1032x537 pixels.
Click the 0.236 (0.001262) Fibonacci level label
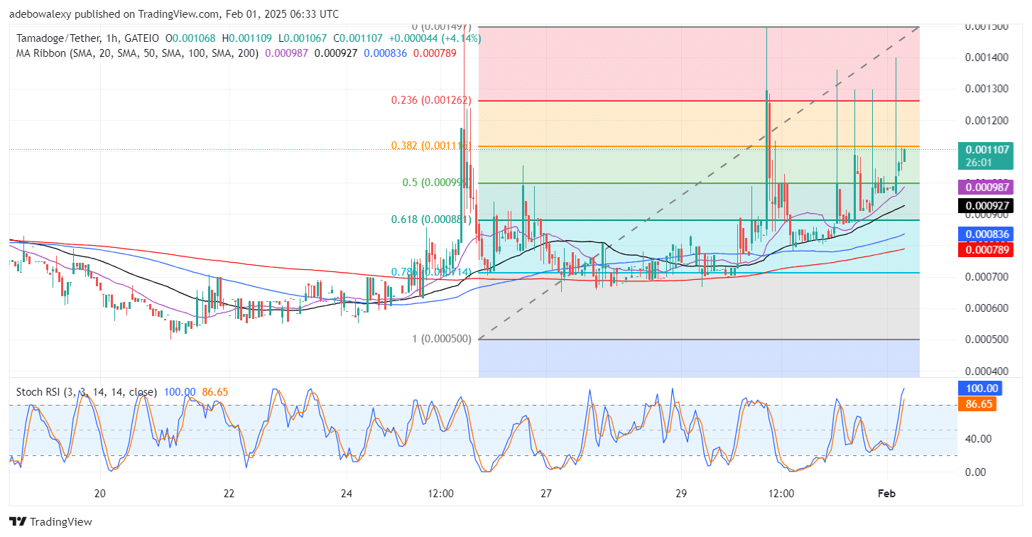click(x=432, y=100)
